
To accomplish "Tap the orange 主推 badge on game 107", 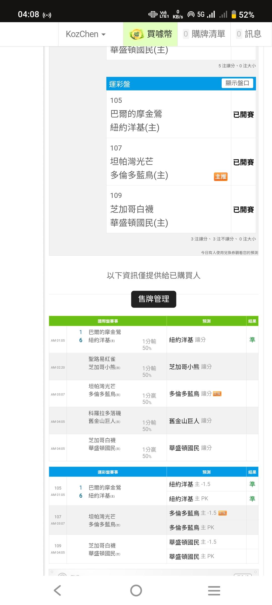I will tap(221, 177).
